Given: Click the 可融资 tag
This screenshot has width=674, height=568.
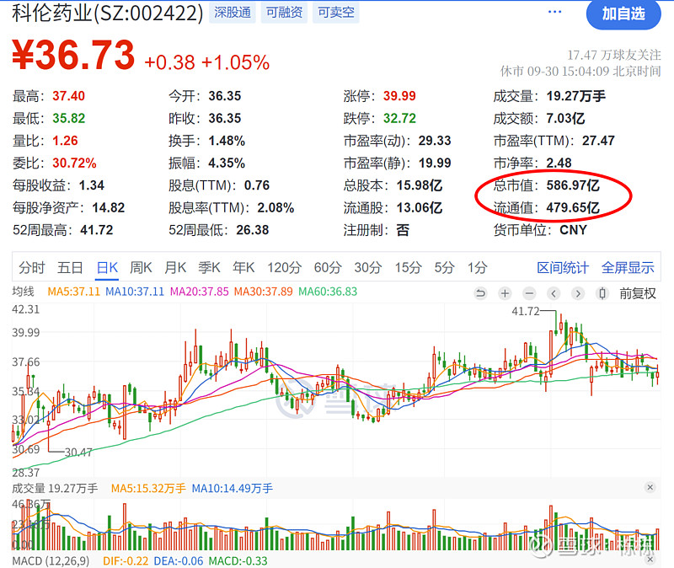Looking at the screenshot, I should click(x=284, y=13).
